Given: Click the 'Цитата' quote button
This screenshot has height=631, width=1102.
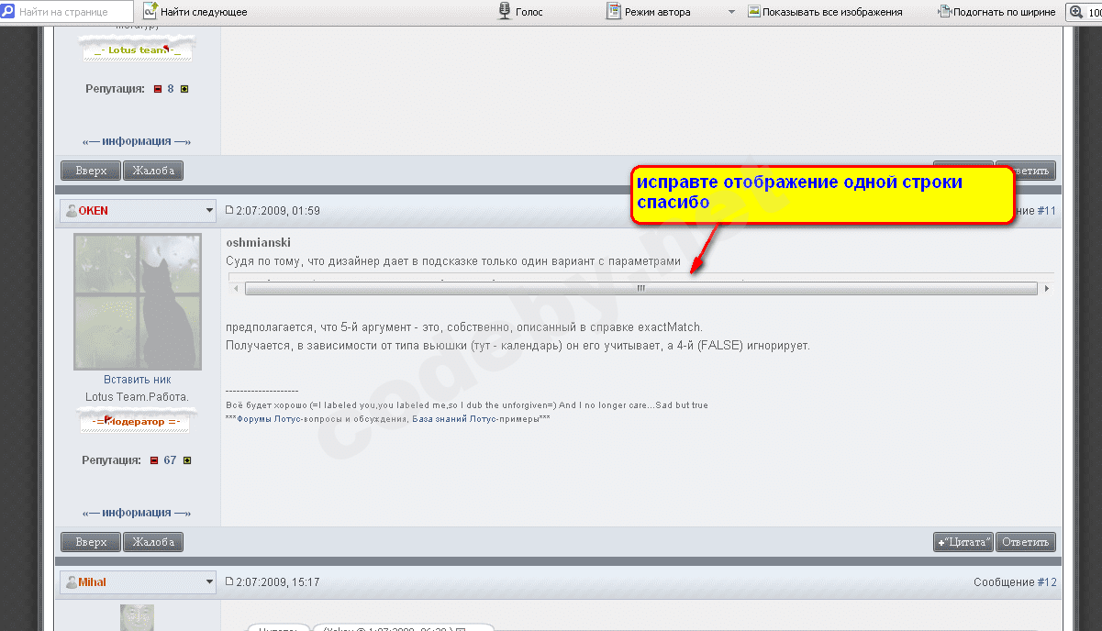Looking at the screenshot, I should tap(963, 542).
